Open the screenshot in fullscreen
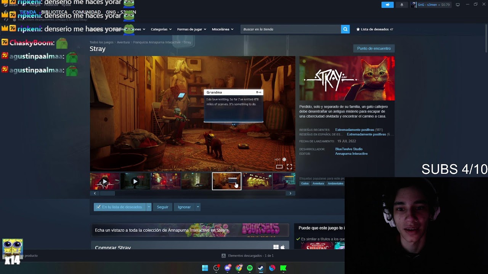 pyautogui.click(x=289, y=167)
